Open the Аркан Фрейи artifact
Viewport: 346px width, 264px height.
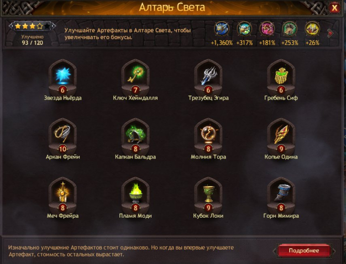pyautogui.click(x=62, y=136)
